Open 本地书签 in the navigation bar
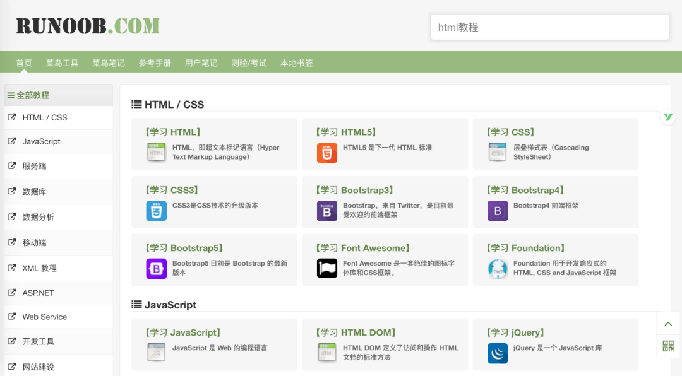The width and height of the screenshot is (682, 376). tap(297, 63)
